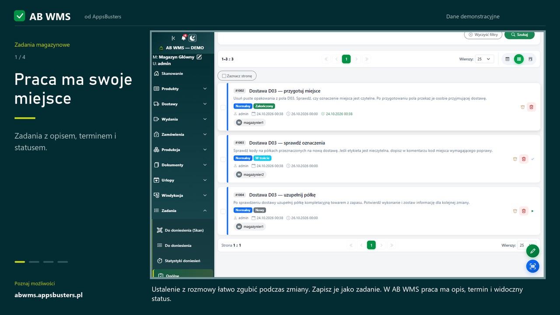Image resolution: width=560 pixels, height=315 pixels.
Task: Set a reminder on task #1002 alarm icon
Action: coord(522,107)
